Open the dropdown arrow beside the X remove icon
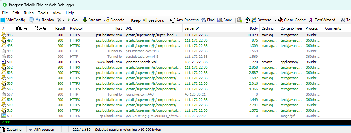 point(63,20)
